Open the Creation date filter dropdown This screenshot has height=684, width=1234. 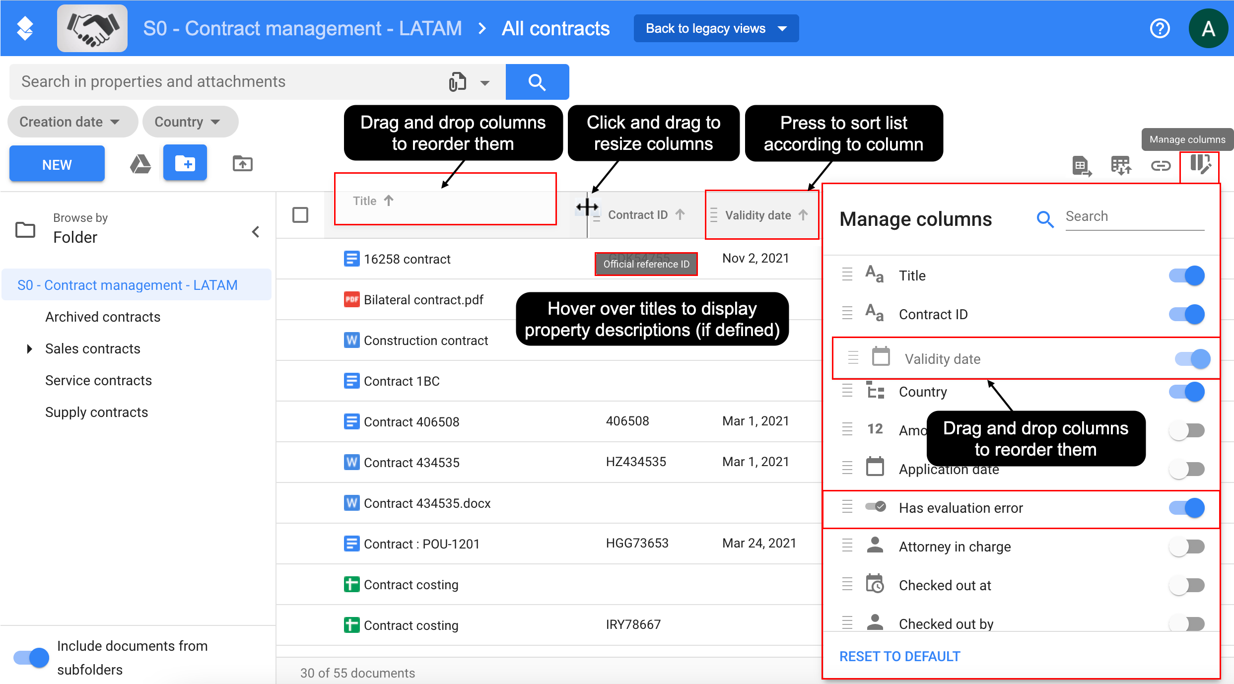72,122
